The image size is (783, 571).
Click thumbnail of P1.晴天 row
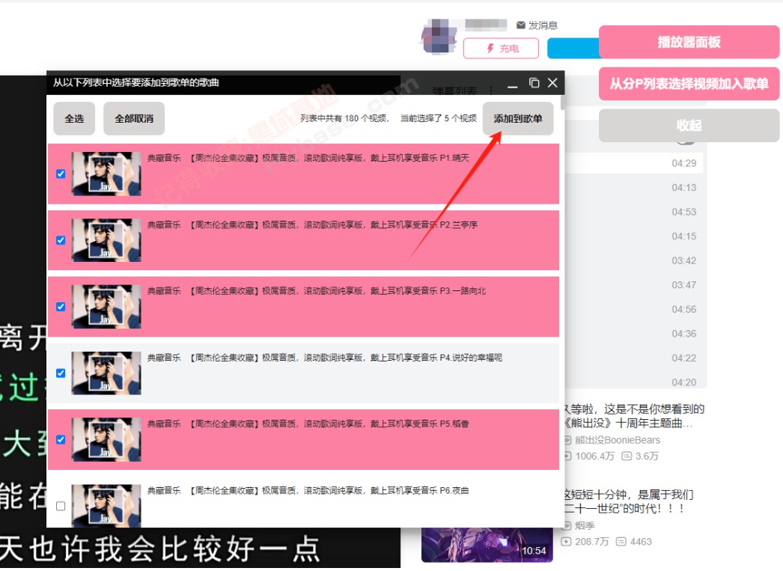point(106,174)
